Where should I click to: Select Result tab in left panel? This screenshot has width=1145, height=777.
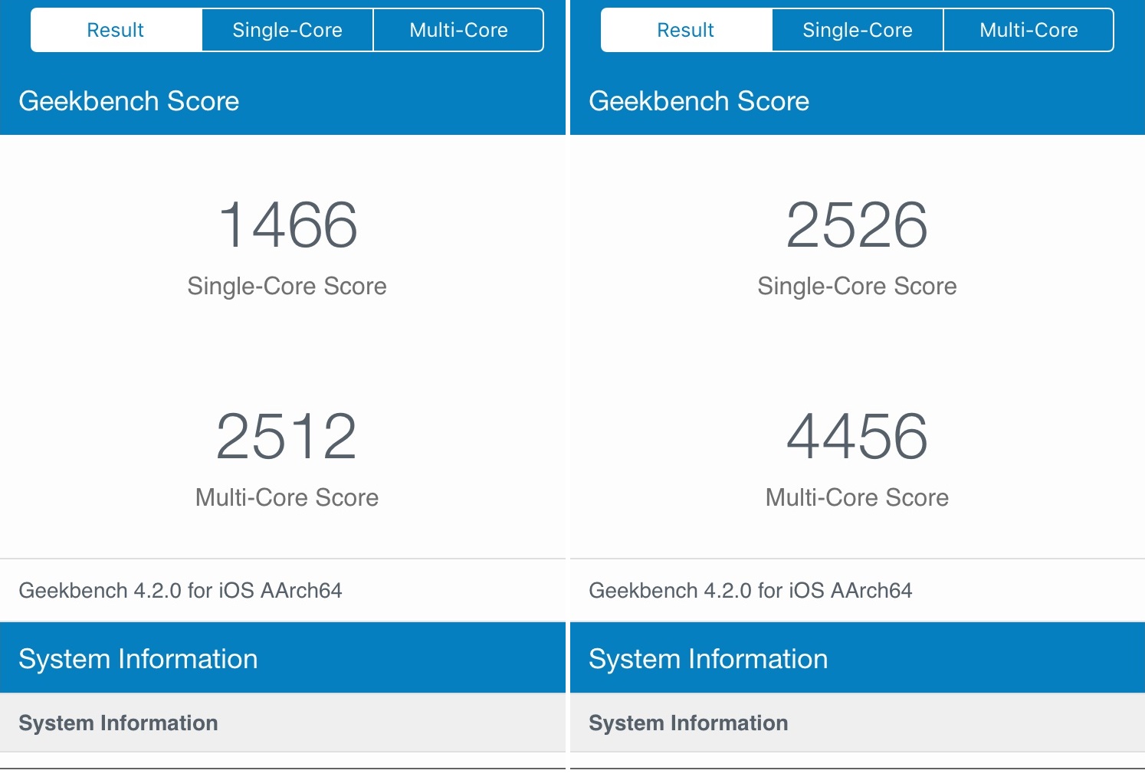116,30
